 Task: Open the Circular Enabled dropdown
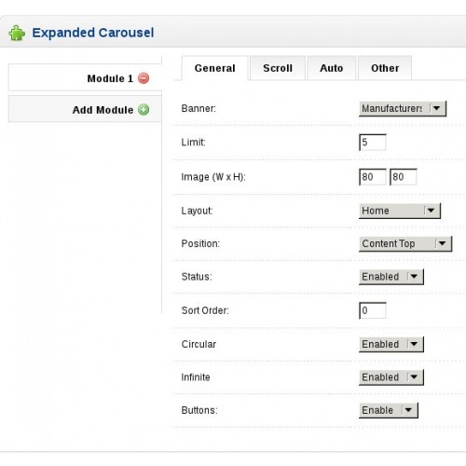click(391, 344)
